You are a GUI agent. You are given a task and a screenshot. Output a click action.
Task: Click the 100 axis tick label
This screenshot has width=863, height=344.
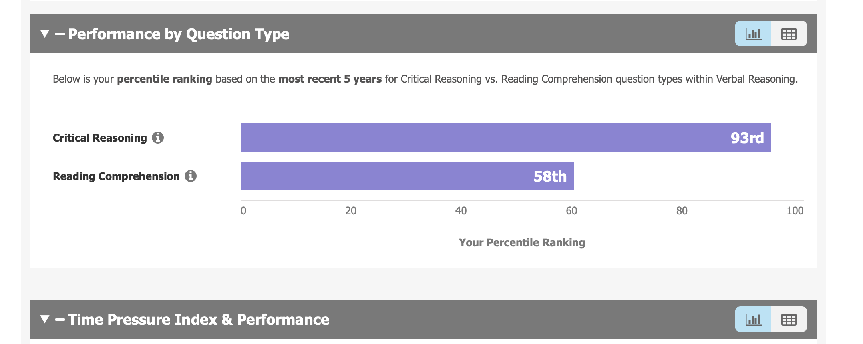tap(795, 211)
